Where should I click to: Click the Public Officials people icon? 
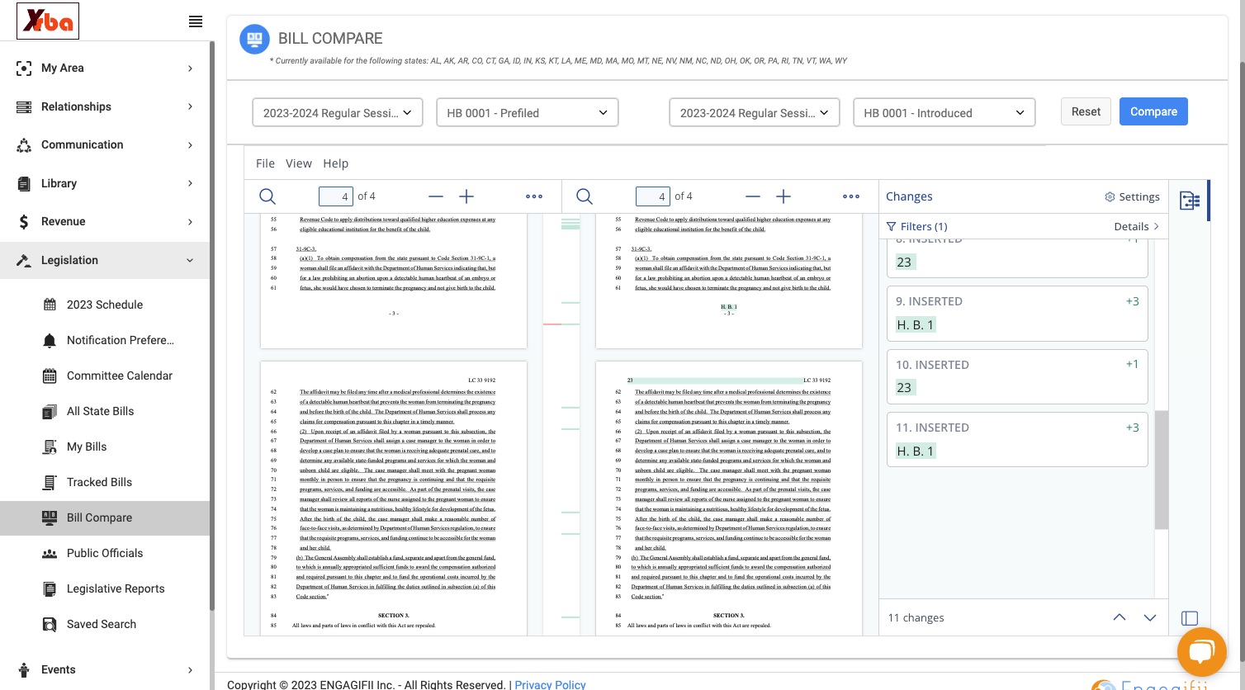coord(50,554)
